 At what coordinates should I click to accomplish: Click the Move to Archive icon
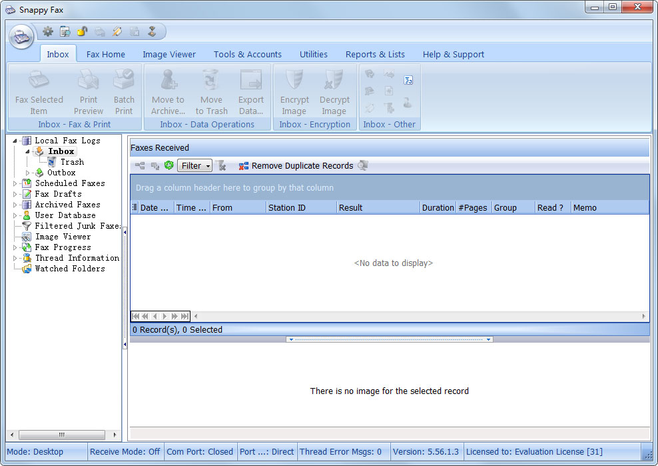point(167,79)
